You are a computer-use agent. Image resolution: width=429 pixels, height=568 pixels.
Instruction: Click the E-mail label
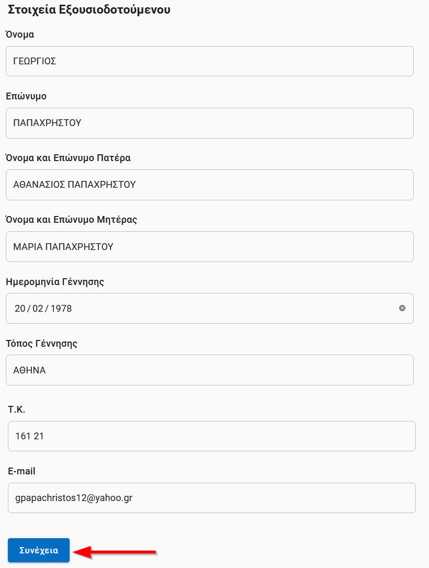(21, 471)
